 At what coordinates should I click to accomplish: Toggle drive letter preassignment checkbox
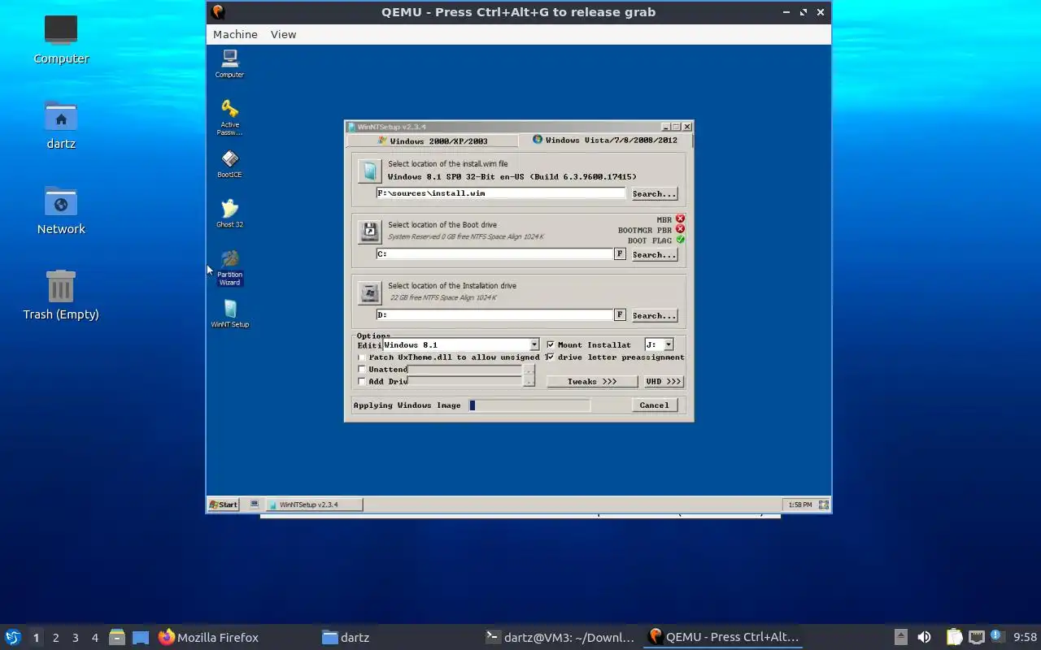[551, 357]
